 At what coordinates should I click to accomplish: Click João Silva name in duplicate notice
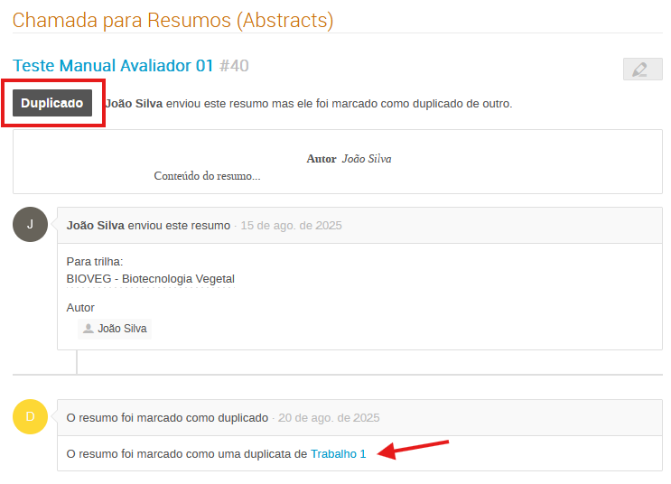tap(134, 103)
